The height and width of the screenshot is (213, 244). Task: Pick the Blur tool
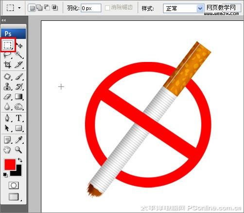pyautogui.click(x=7, y=106)
